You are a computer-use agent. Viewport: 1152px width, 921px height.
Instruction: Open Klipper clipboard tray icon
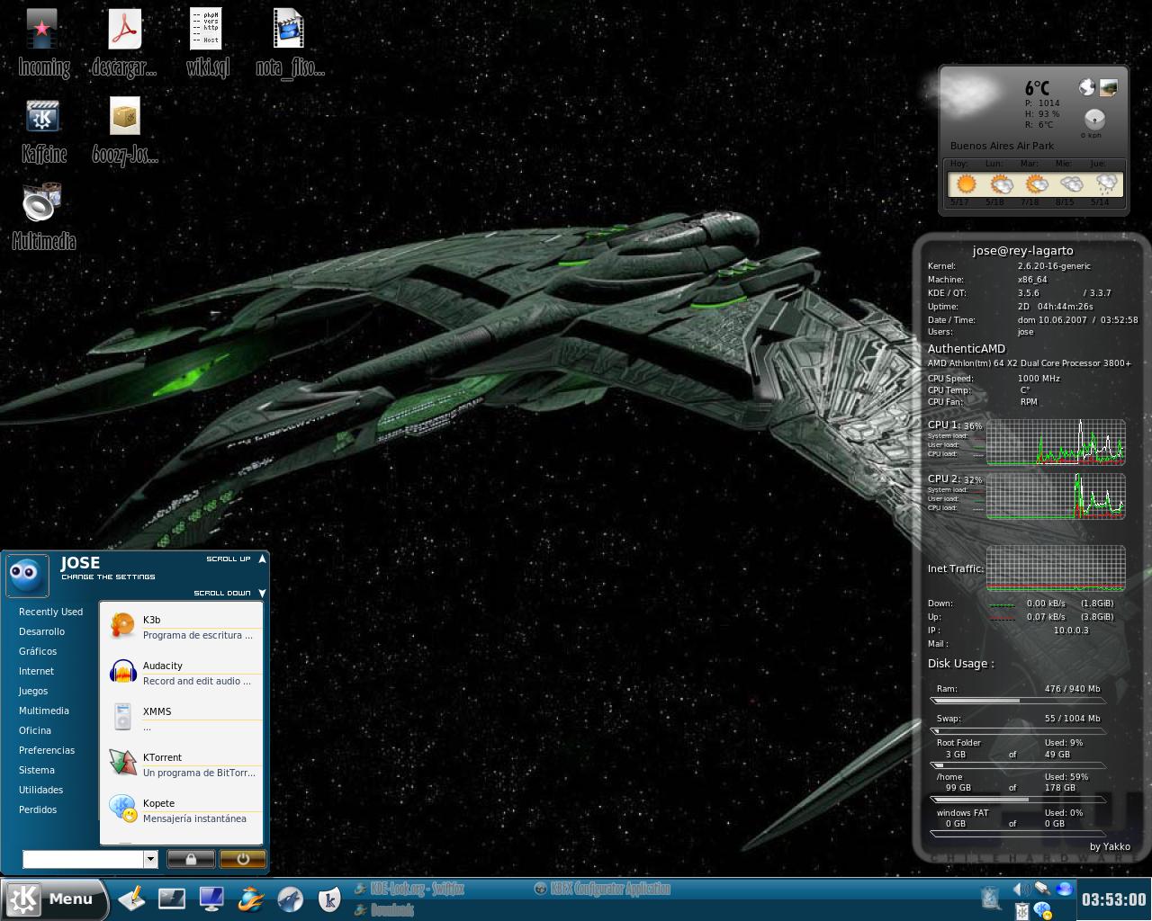point(1021,911)
